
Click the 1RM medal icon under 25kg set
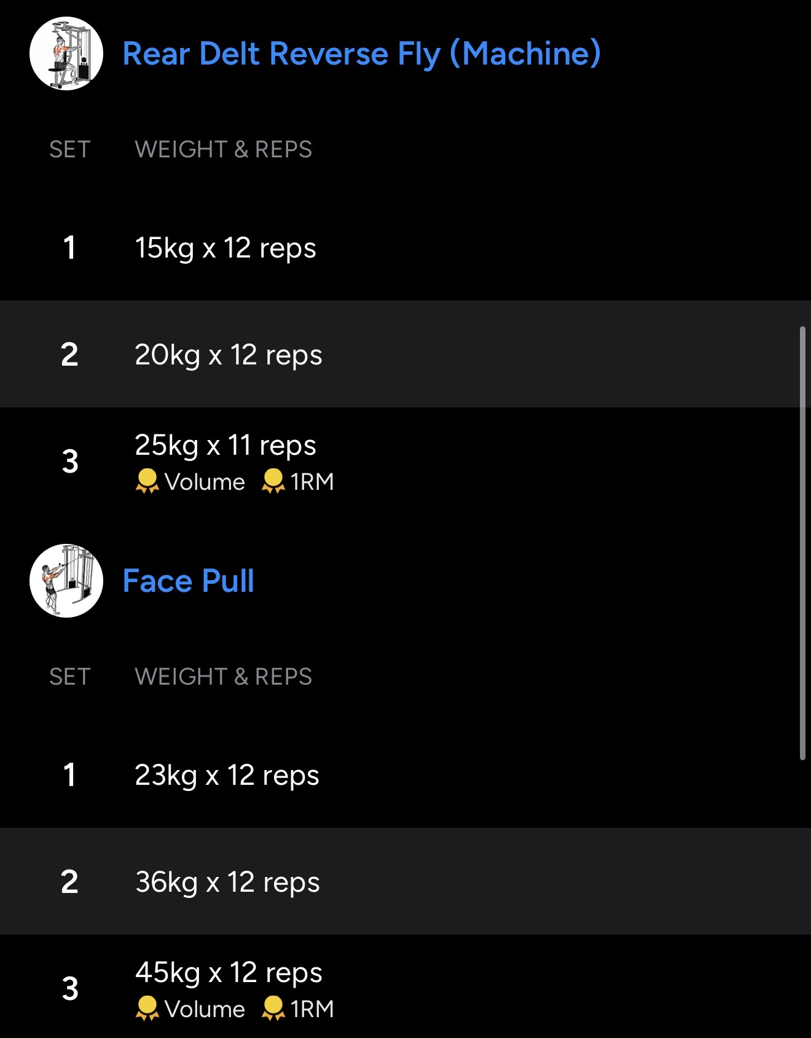(273, 481)
